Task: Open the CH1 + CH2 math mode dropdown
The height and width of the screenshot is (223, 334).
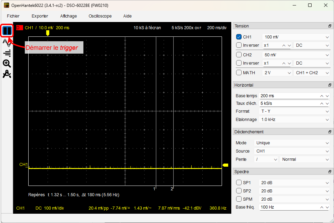Action: tap(312, 73)
